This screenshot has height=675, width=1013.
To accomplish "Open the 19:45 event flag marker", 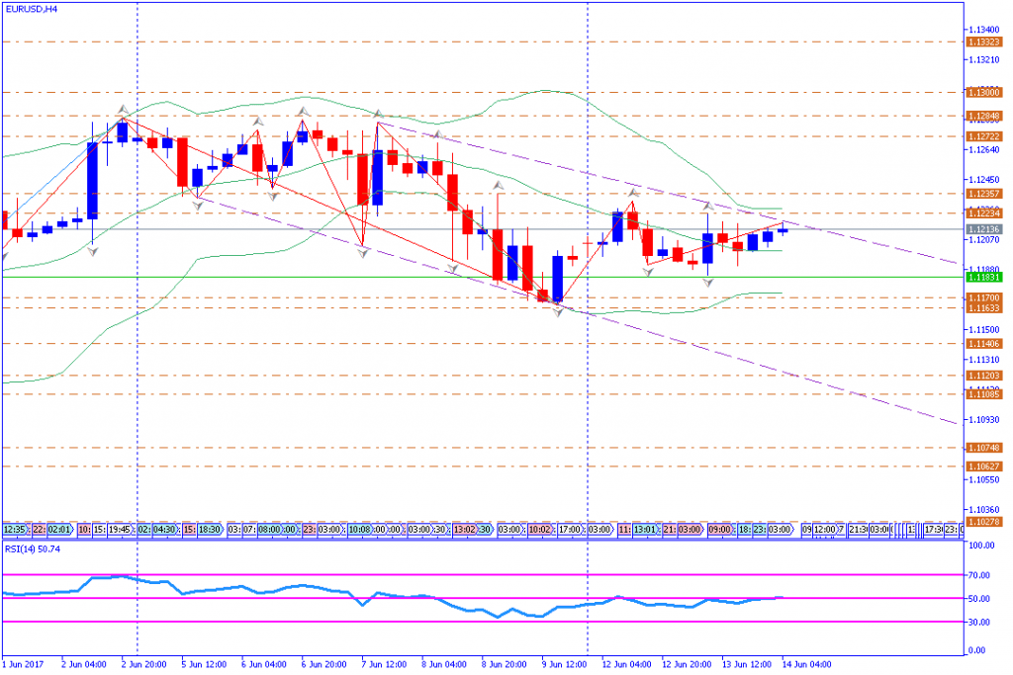I will [115, 530].
